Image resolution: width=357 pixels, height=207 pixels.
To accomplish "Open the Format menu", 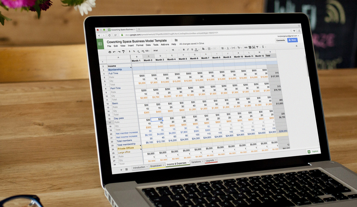I will click(x=140, y=45).
